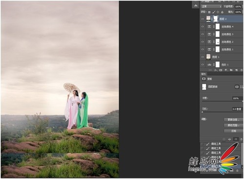This screenshot has height=179, width=244.
Task: Switch to the 属性 Properties tab
Action: click(x=203, y=74)
